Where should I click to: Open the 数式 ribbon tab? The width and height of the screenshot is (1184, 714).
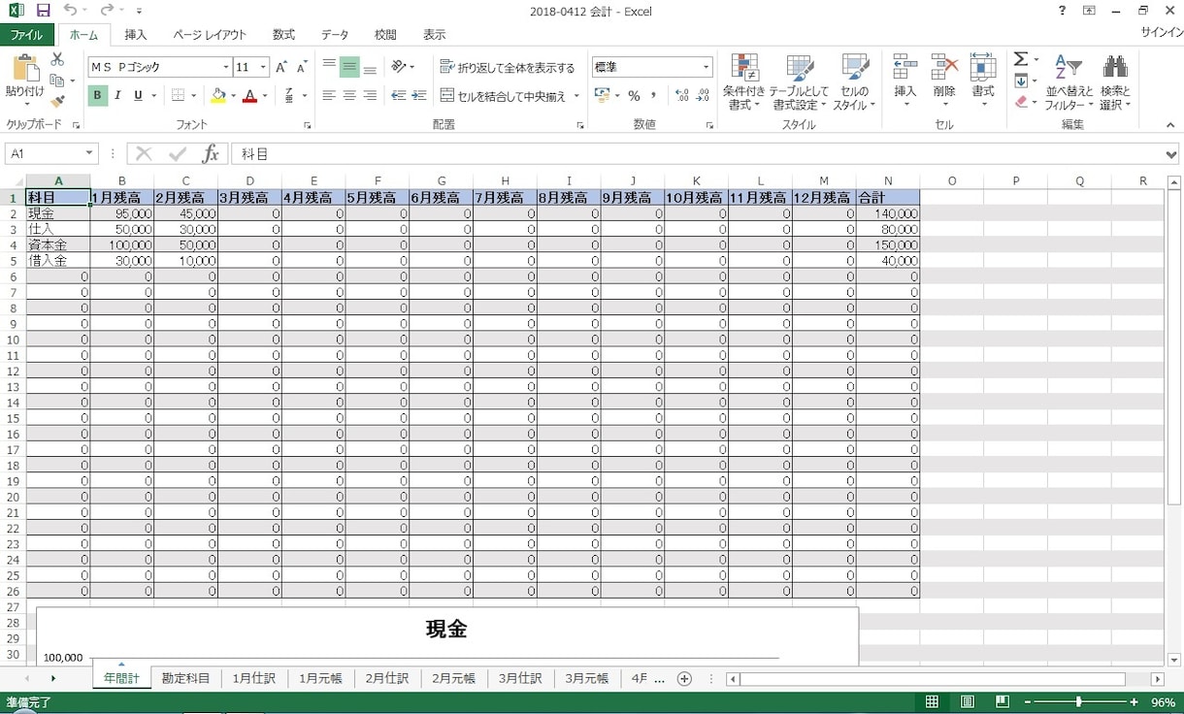[283, 34]
